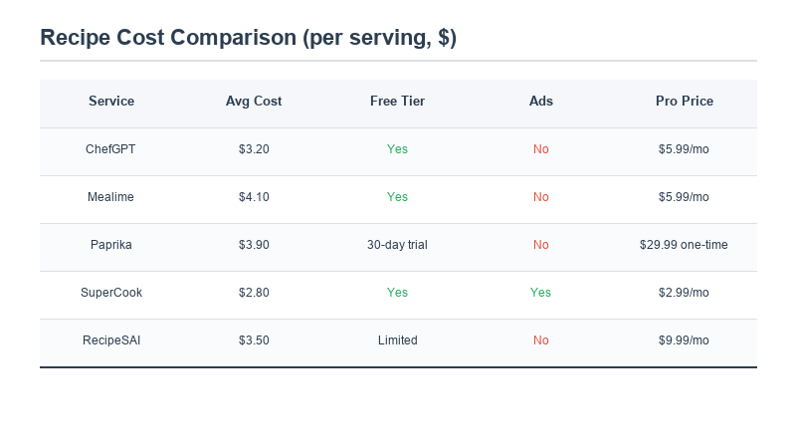This screenshot has width=796, height=448.
Task: Click the Free Tier column header
Action: pos(397,102)
